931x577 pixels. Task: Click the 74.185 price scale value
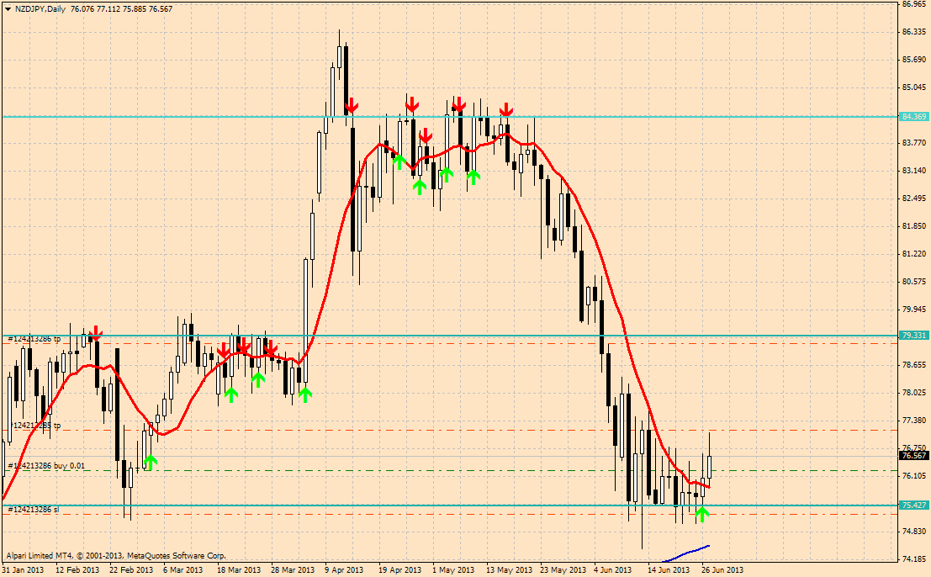(x=914, y=558)
